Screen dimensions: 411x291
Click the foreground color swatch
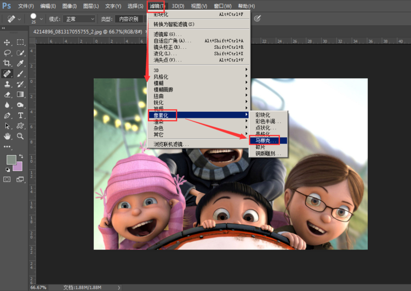coord(11,159)
